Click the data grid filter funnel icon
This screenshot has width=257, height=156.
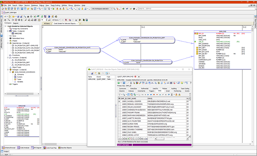[119, 95]
